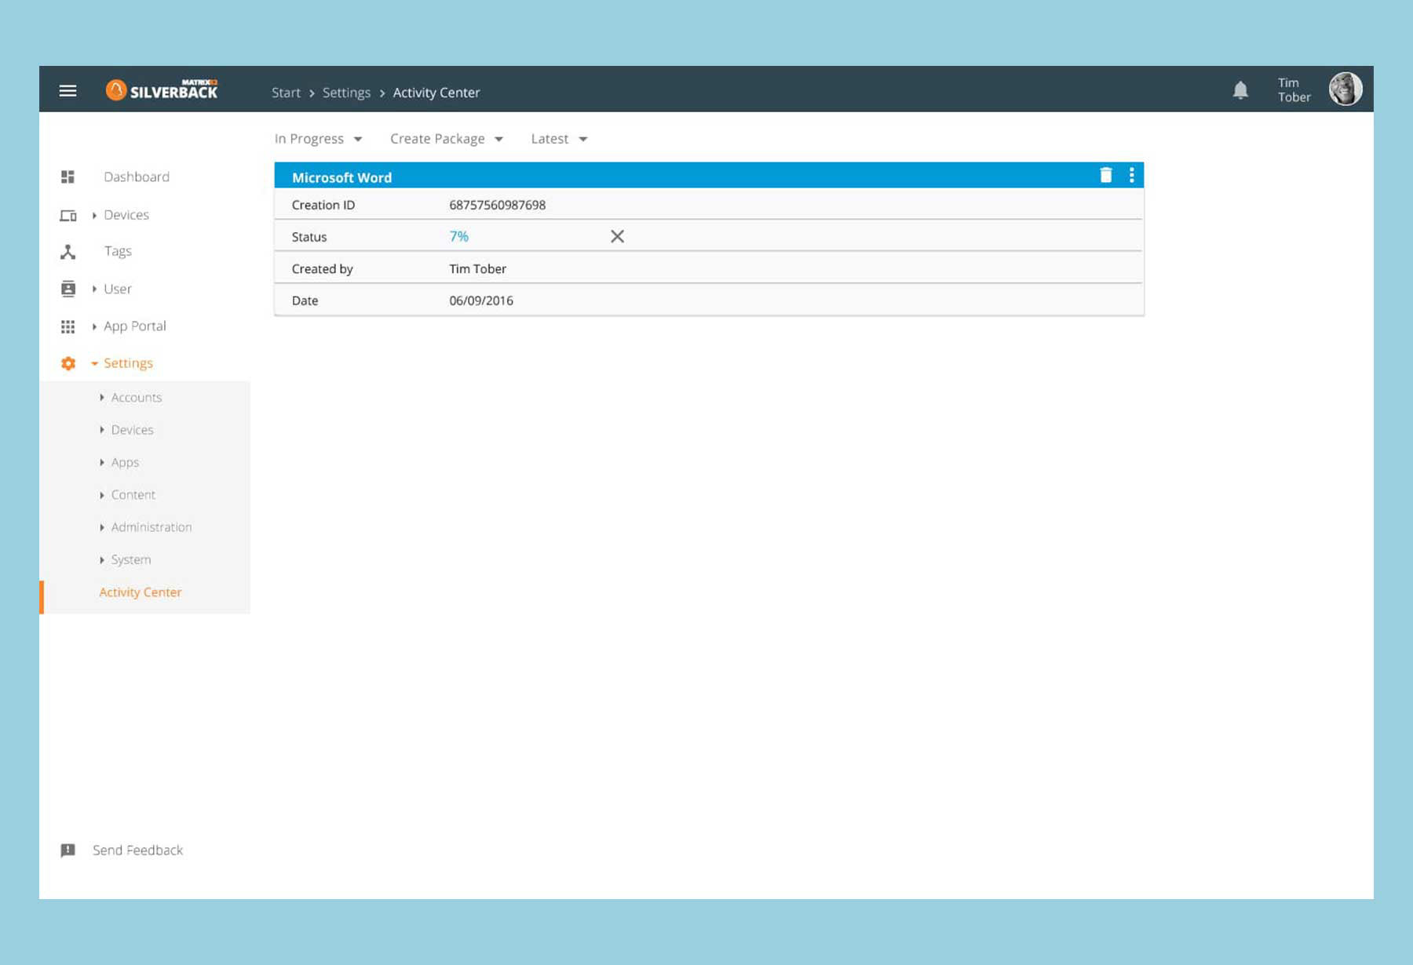Open notifications bell

pyautogui.click(x=1240, y=90)
